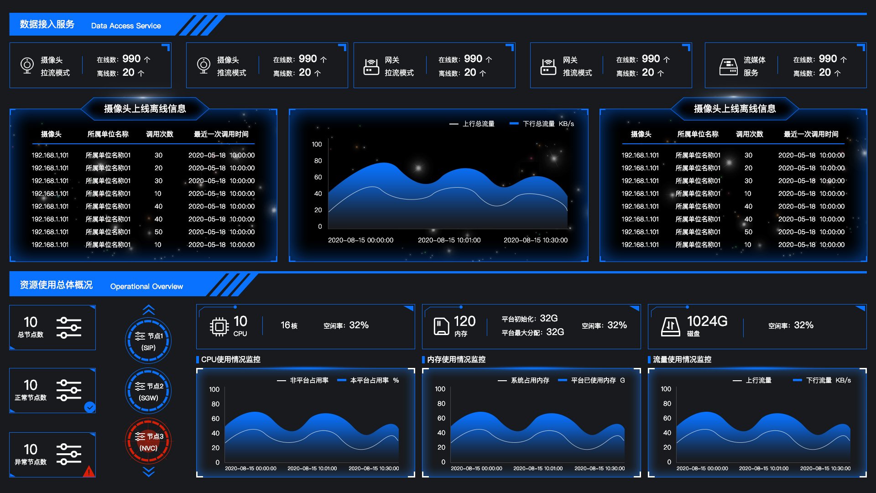Viewport: 876px width, 493px height.
Task: Click the streaming media server icon
Action: [728, 67]
